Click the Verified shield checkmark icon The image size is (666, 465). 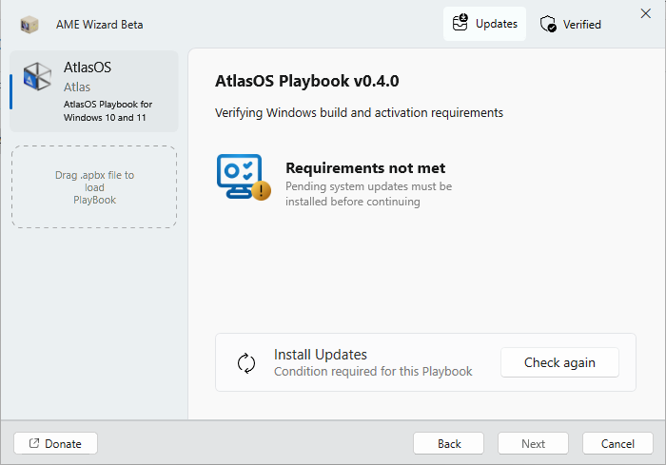click(x=548, y=24)
